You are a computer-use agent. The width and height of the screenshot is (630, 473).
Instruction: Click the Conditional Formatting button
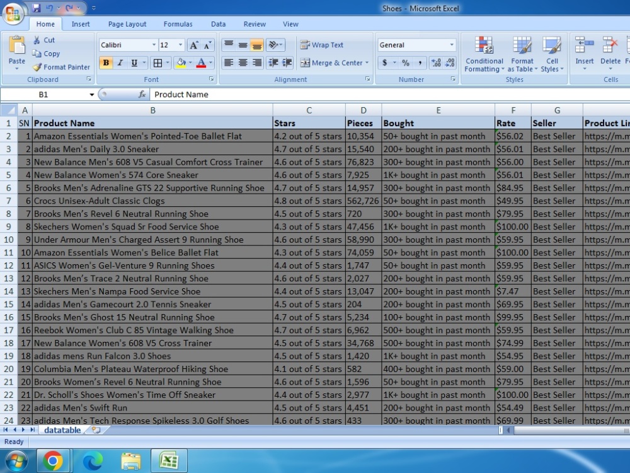click(484, 55)
